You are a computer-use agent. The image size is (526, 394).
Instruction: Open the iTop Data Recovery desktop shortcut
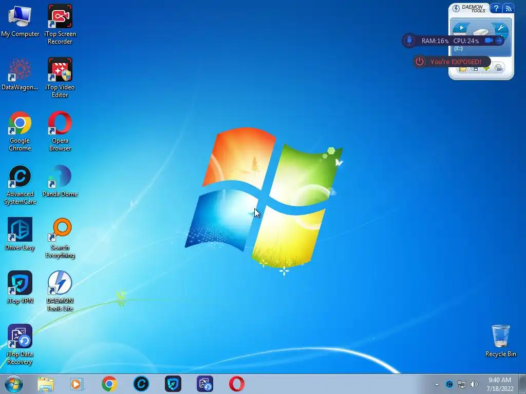[x=20, y=344]
